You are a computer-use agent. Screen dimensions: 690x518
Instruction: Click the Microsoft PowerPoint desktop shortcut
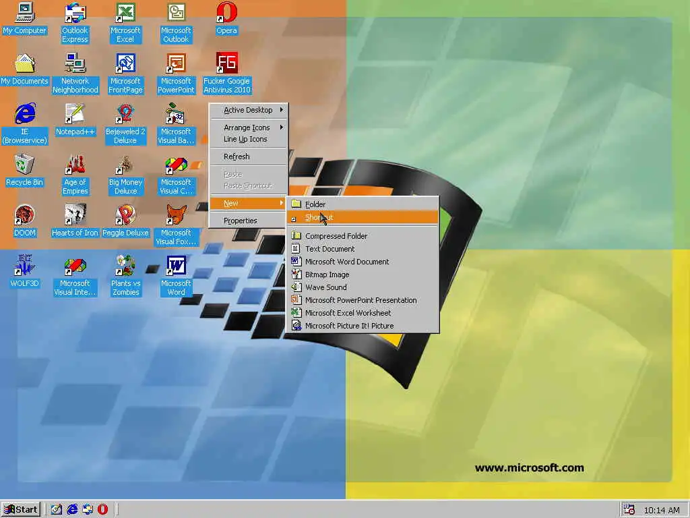pos(176,74)
